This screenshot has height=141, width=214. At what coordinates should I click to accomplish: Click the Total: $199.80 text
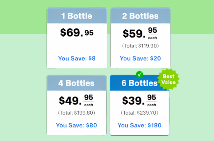(77, 113)
